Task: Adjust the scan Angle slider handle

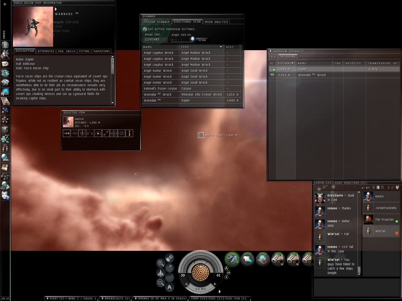Action: (x=193, y=39)
